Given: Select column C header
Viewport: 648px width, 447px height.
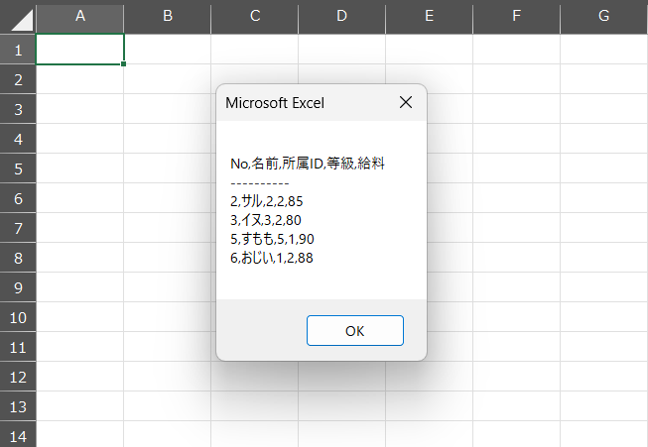Looking at the screenshot, I should (x=255, y=17).
